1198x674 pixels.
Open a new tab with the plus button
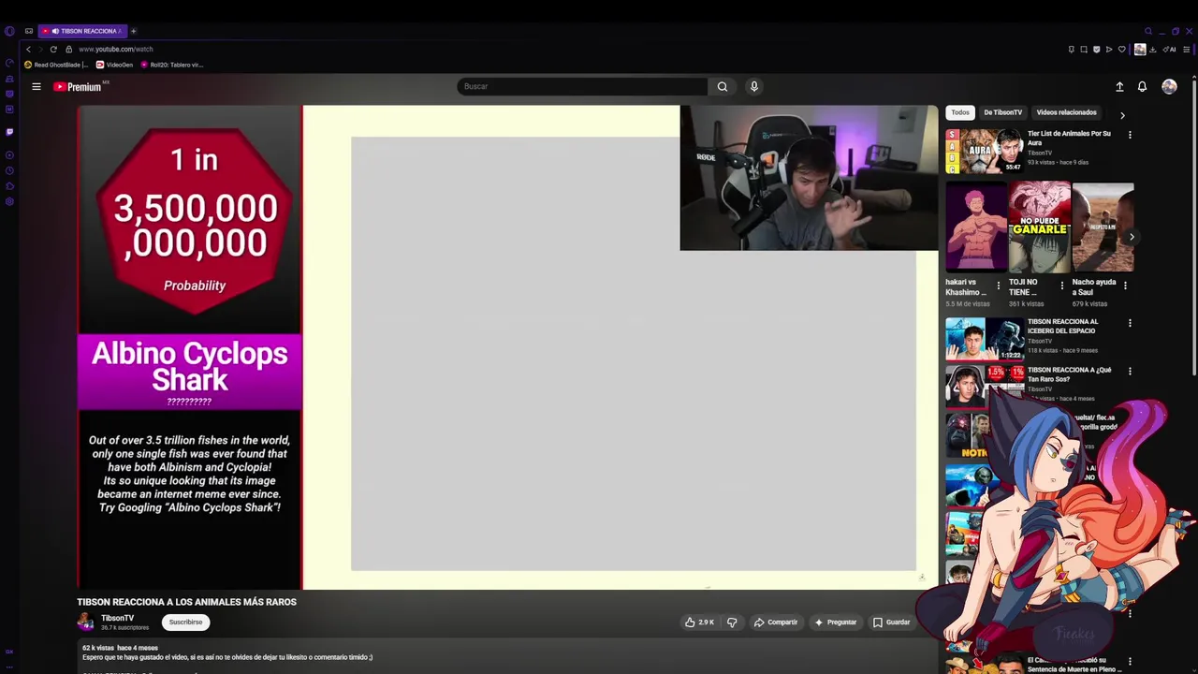click(133, 31)
